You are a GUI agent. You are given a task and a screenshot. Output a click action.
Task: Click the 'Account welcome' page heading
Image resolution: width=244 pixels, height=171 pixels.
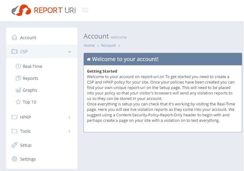pos(105,36)
